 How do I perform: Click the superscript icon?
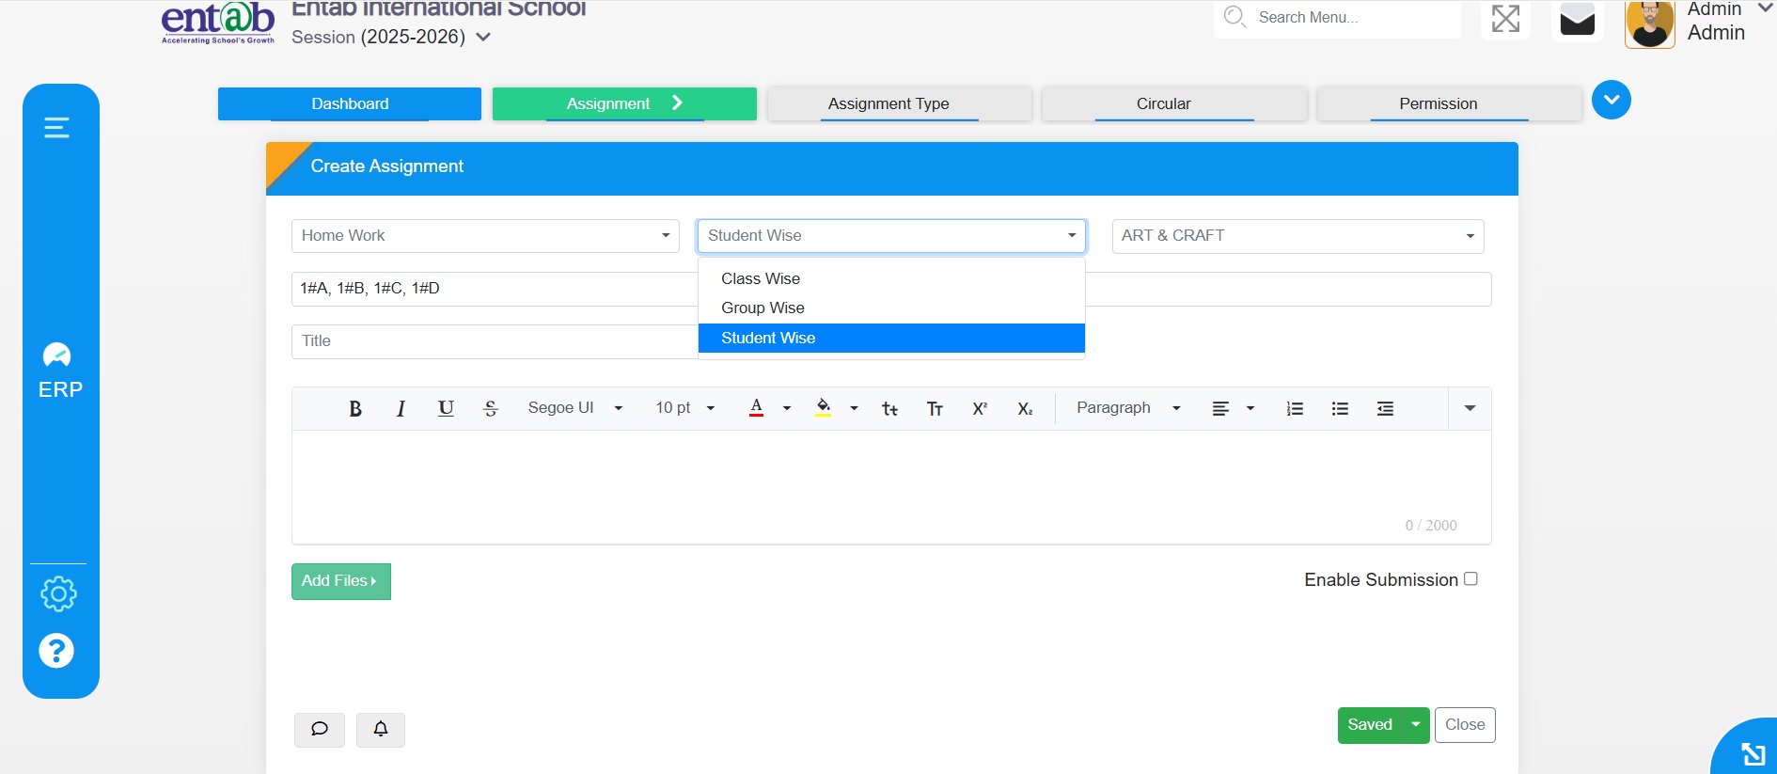pyautogui.click(x=980, y=408)
